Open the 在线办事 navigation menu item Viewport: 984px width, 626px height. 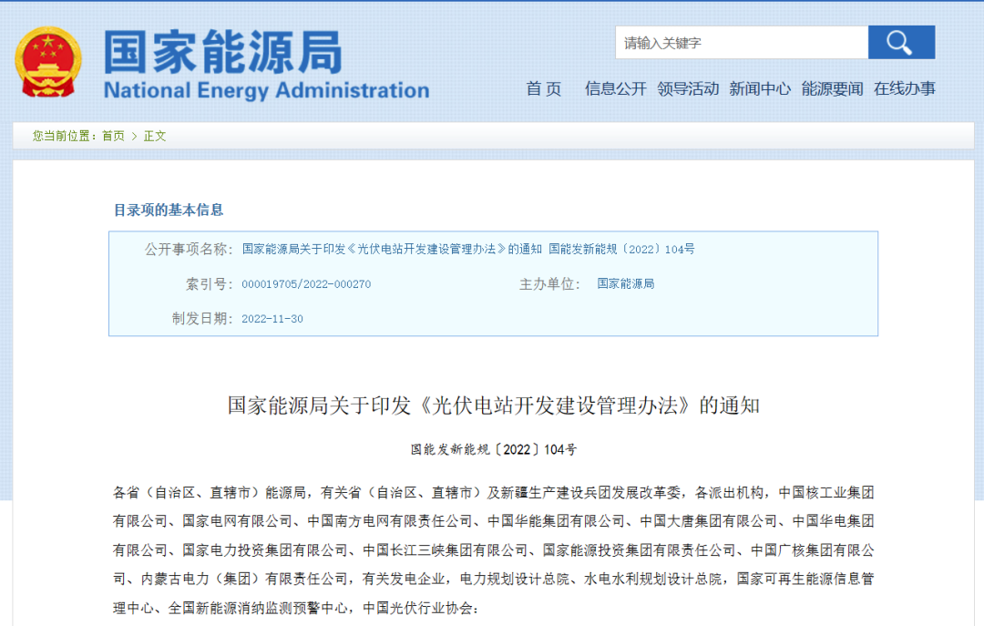point(905,88)
